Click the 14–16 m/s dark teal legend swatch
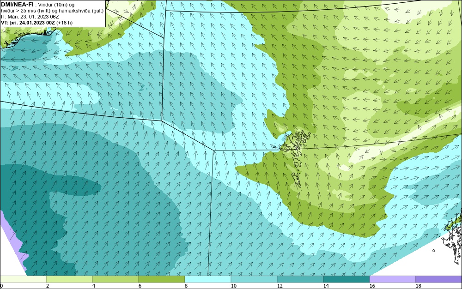462x289 pixels. pyautogui.click(x=346, y=279)
